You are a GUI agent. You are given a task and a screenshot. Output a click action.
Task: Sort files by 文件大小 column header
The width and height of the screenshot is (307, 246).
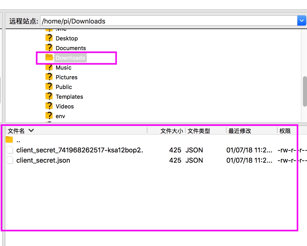pyautogui.click(x=172, y=131)
